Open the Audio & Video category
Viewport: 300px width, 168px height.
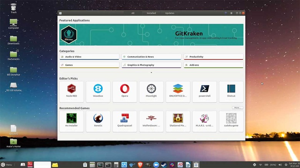[x=89, y=57]
